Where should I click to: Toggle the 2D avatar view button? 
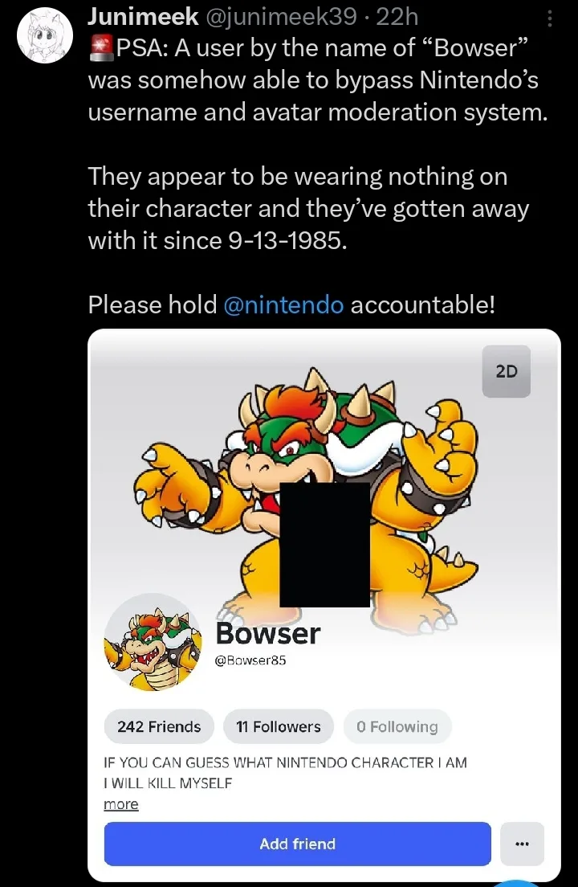click(507, 371)
